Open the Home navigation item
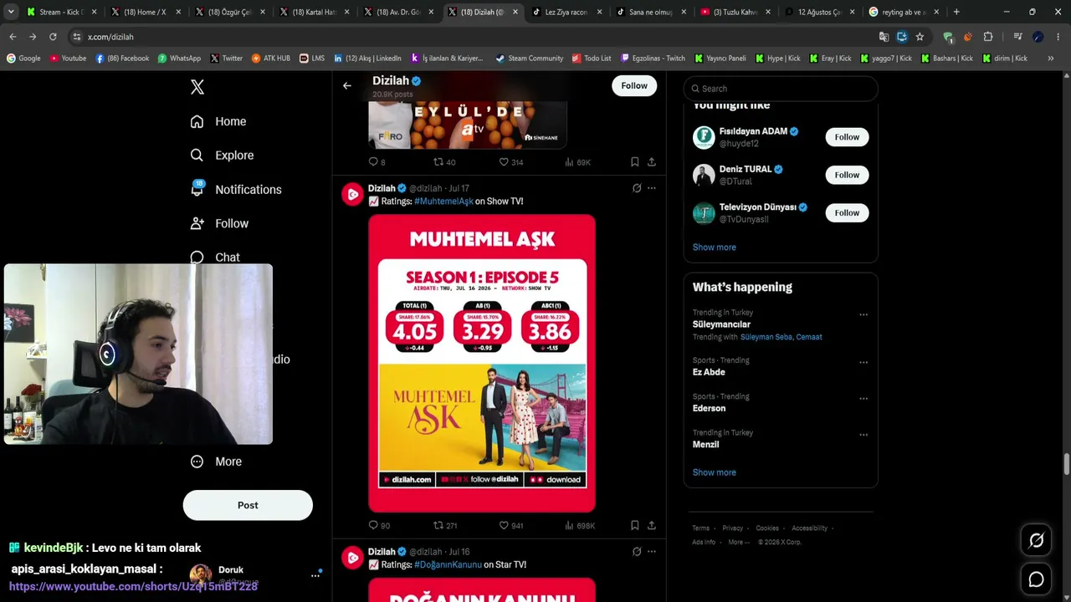1071x602 pixels. pyautogui.click(x=218, y=121)
